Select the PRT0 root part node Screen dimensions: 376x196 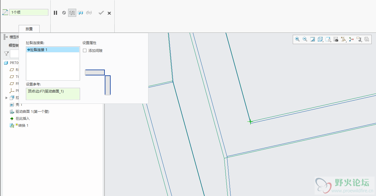tap(11, 63)
